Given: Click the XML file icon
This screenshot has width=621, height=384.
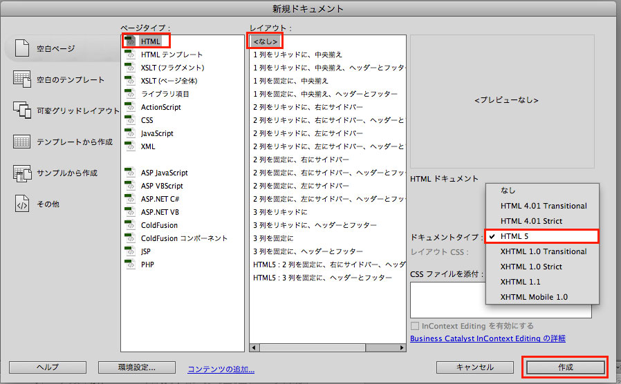Looking at the screenshot, I should click(x=130, y=146).
